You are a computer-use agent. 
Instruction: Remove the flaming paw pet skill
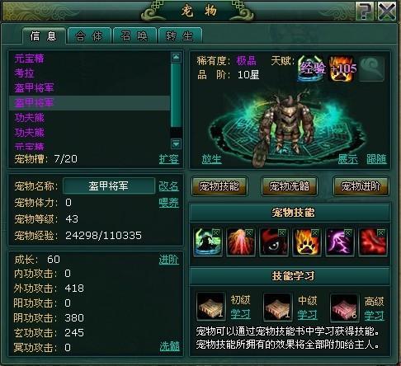314,232
